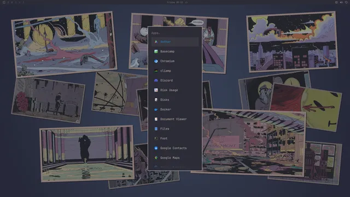This screenshot has width=350, height=197.
Task: Open the Basecamp app icon
Action: click(156, 51)
